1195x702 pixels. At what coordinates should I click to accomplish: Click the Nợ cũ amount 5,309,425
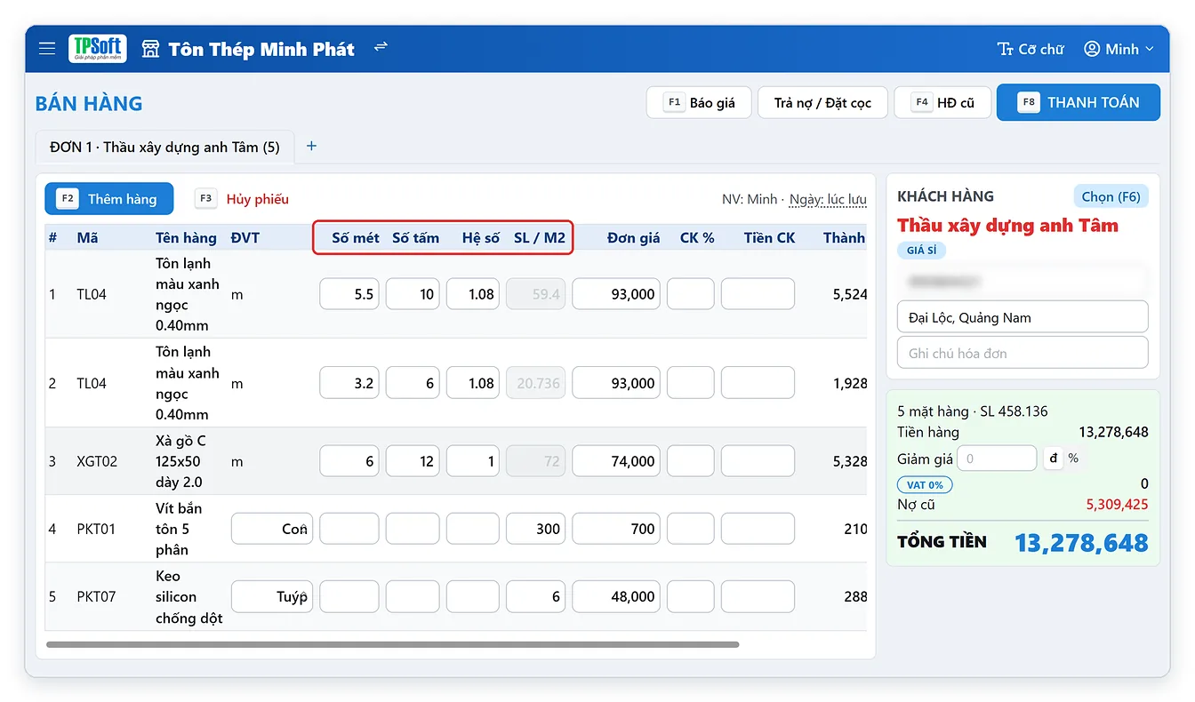point(1118,505)
